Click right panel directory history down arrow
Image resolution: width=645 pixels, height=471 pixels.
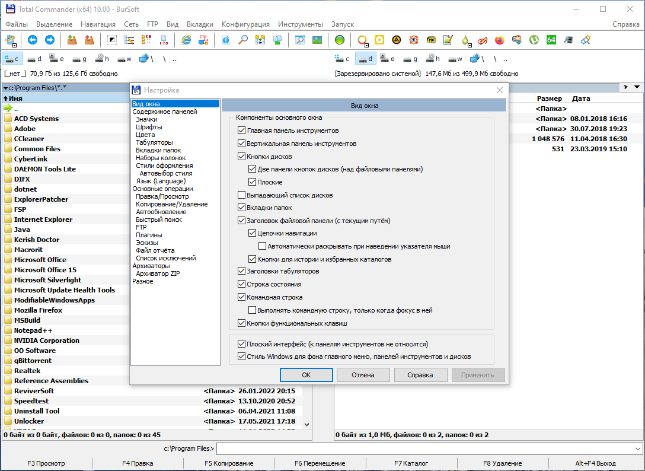coord(637,87)
